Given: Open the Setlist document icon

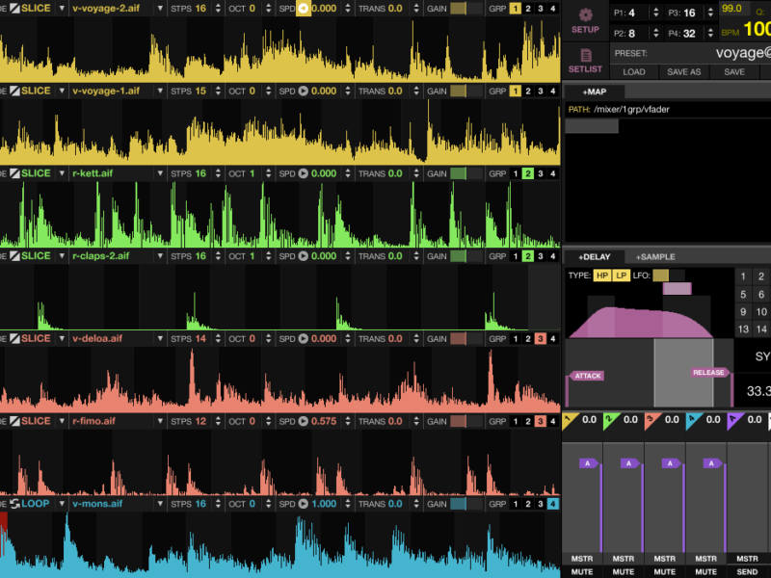Looking at the screenshot, I should click(x=585, y=56).
